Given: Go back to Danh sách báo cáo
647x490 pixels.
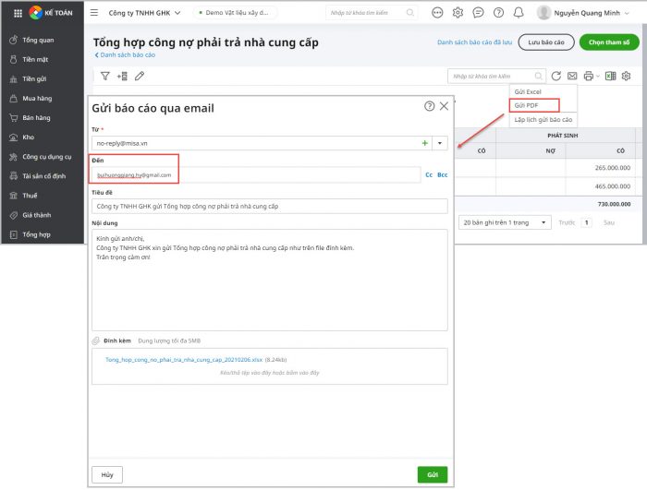Looking at the screenshot, I should pyautogui.click(x=125, y=54).
